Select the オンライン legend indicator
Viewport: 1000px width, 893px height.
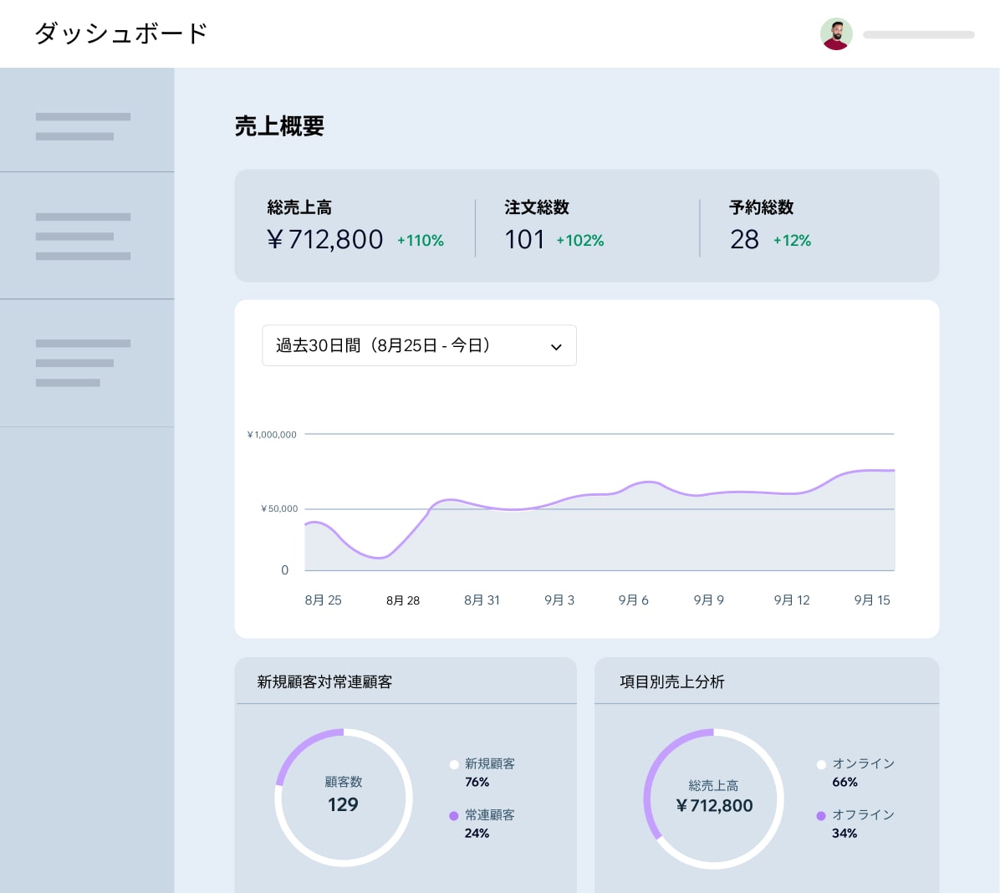[x=821, y=764]
